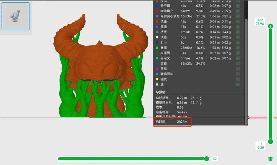Click the dark green swatch for 支撑面
The image size is (277, 165).
pyautogui.click(x=157, y=53)
